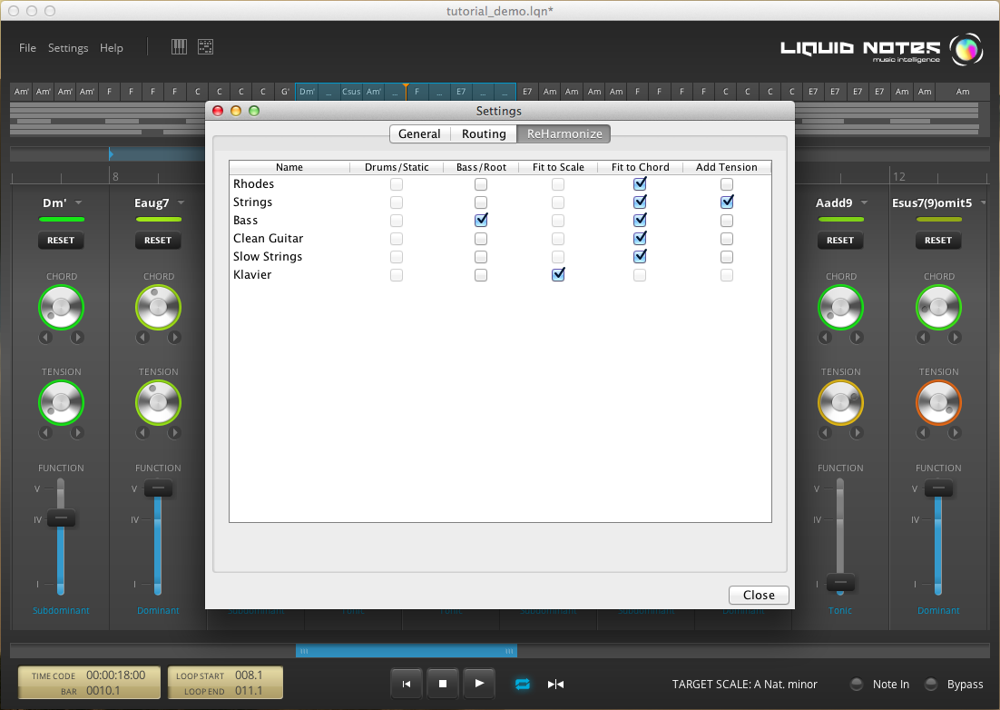The height and width of the screenshot is (710, 1000).
Task: Step Dm' chord knob left arrow
Action: 45,338
